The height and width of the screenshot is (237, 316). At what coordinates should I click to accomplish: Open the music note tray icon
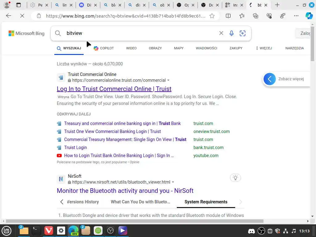pos(294,231)
